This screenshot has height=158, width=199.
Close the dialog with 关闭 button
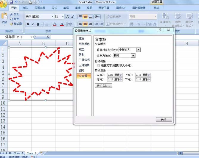(164, 119)
